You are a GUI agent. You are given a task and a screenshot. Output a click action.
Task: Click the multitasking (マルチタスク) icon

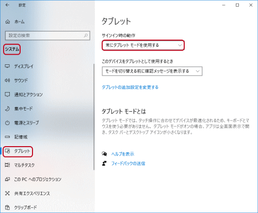(7, 165)
